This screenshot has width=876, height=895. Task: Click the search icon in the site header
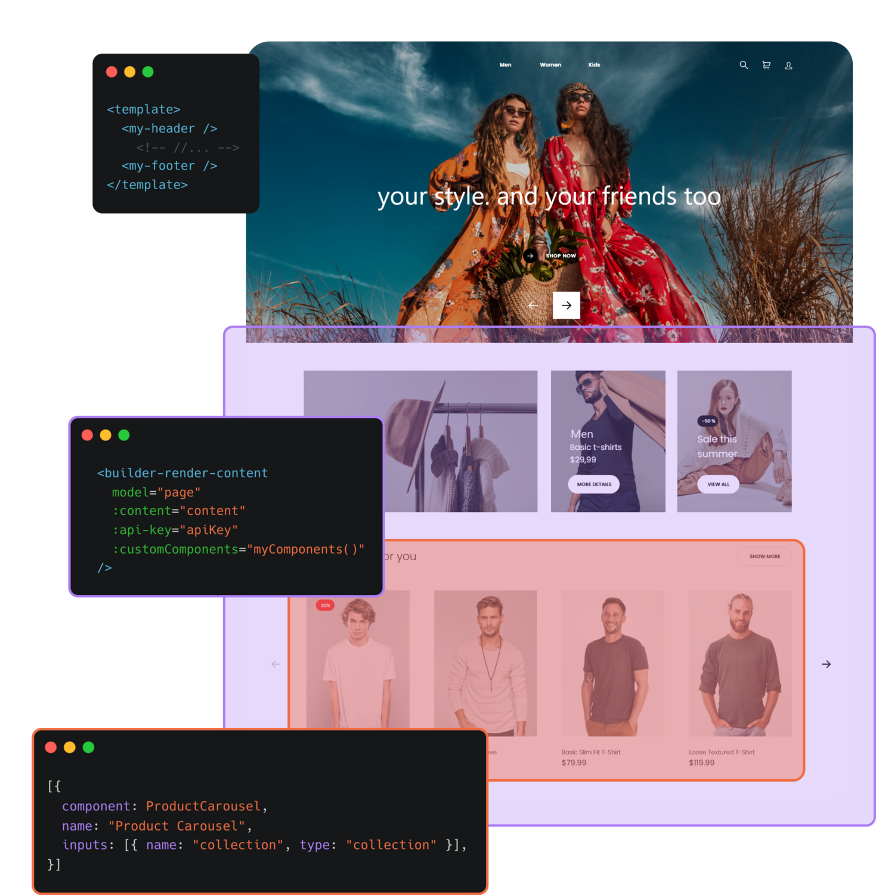(x=744, y=65)
